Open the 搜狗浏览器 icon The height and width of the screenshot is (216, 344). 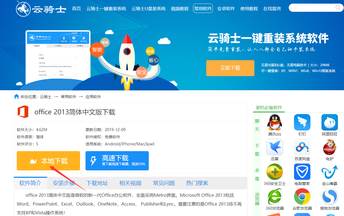click(330, 197)
